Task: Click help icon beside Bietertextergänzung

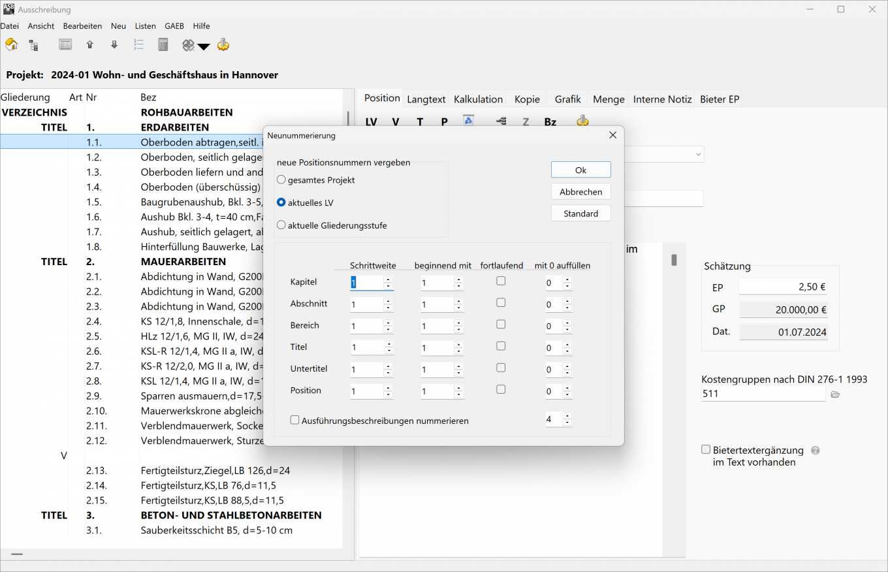Action: [x=815, y=451]
